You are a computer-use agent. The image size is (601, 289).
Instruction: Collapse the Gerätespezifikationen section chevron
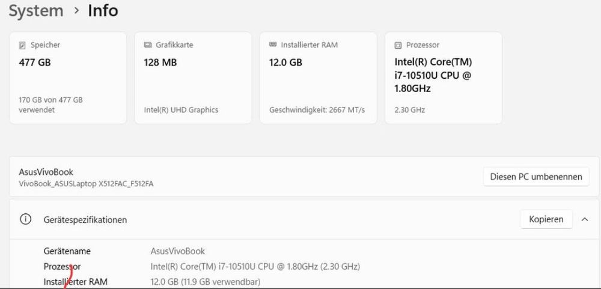coord(585,219)
